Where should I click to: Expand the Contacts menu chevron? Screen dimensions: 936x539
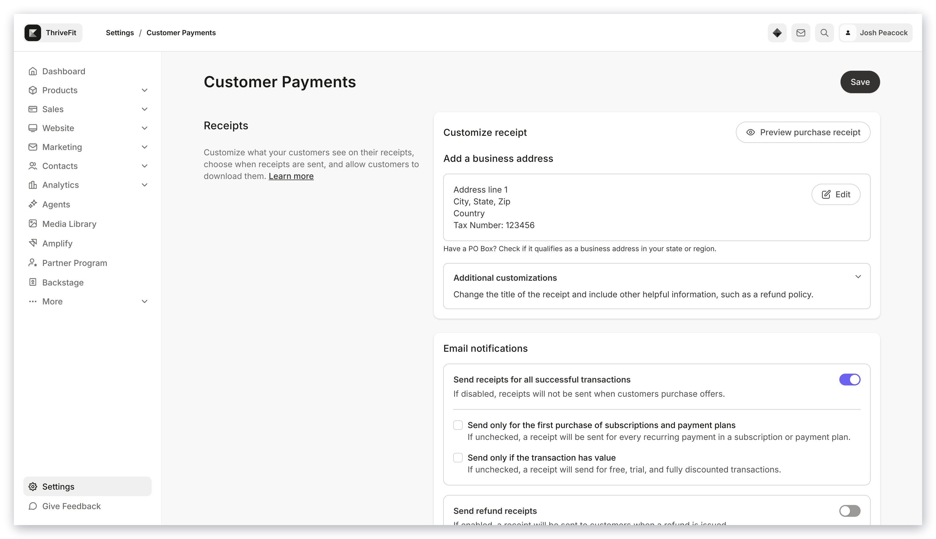click(x=145, y=166)
